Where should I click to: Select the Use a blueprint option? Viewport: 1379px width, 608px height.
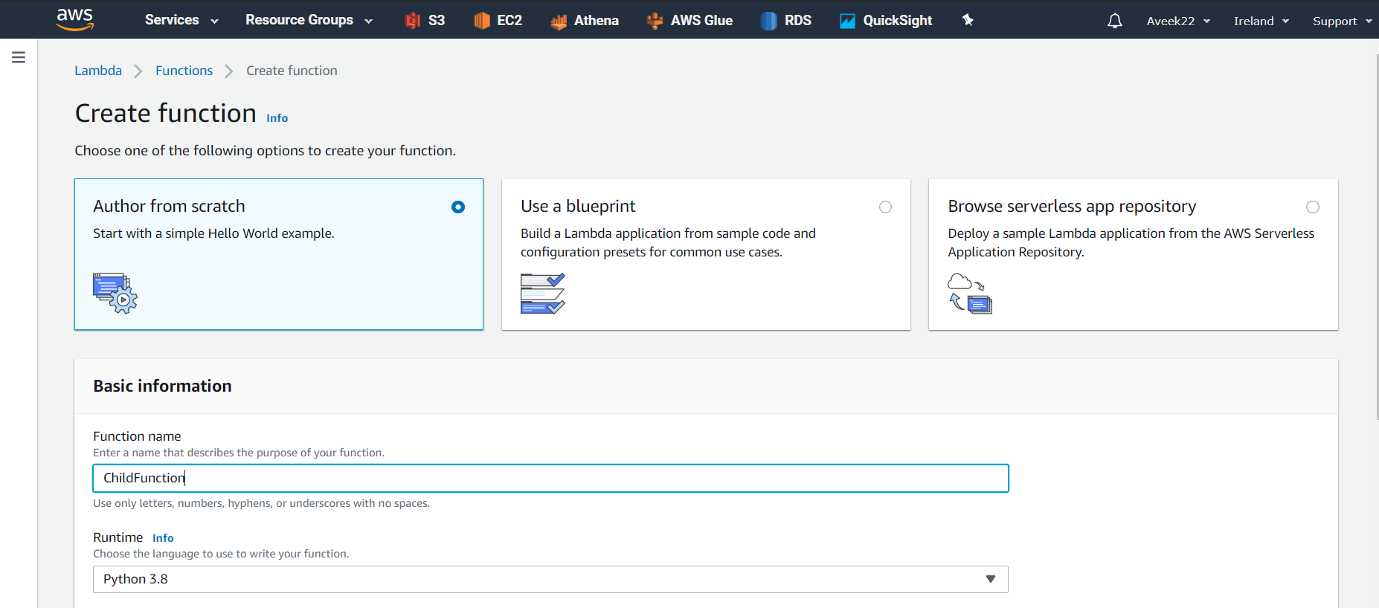tap(885, 207)
